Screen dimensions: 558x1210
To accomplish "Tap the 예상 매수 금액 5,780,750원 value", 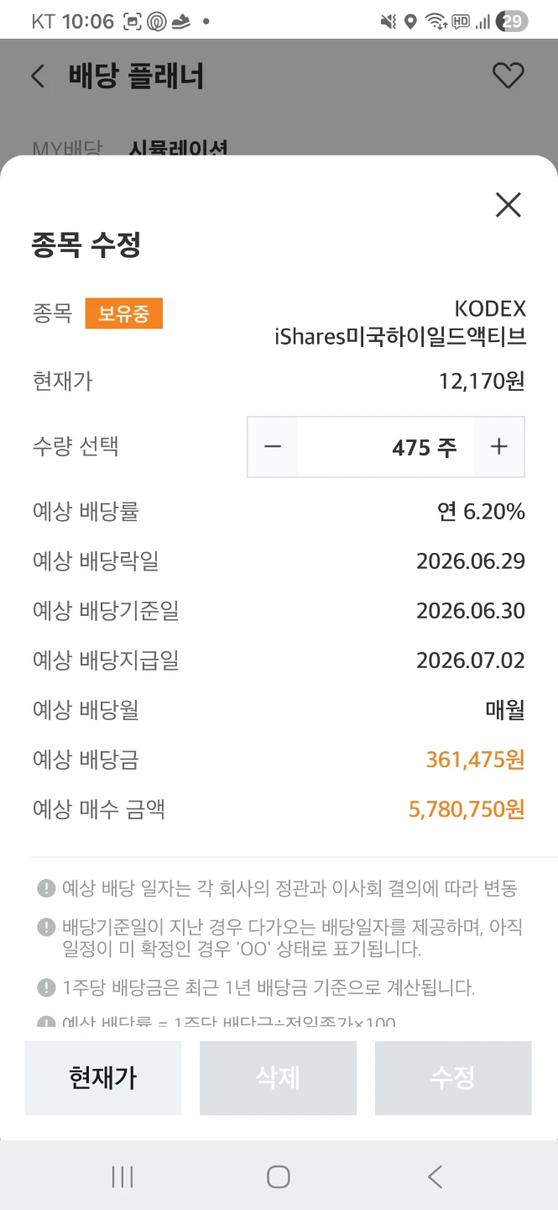I will coord(467,809).
